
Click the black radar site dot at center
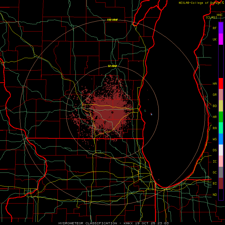point(112,112)
